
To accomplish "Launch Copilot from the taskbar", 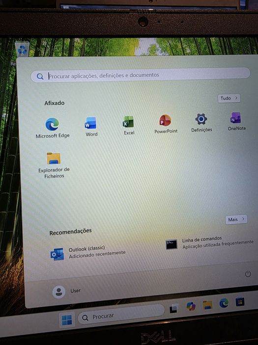I will pos(191,306).
